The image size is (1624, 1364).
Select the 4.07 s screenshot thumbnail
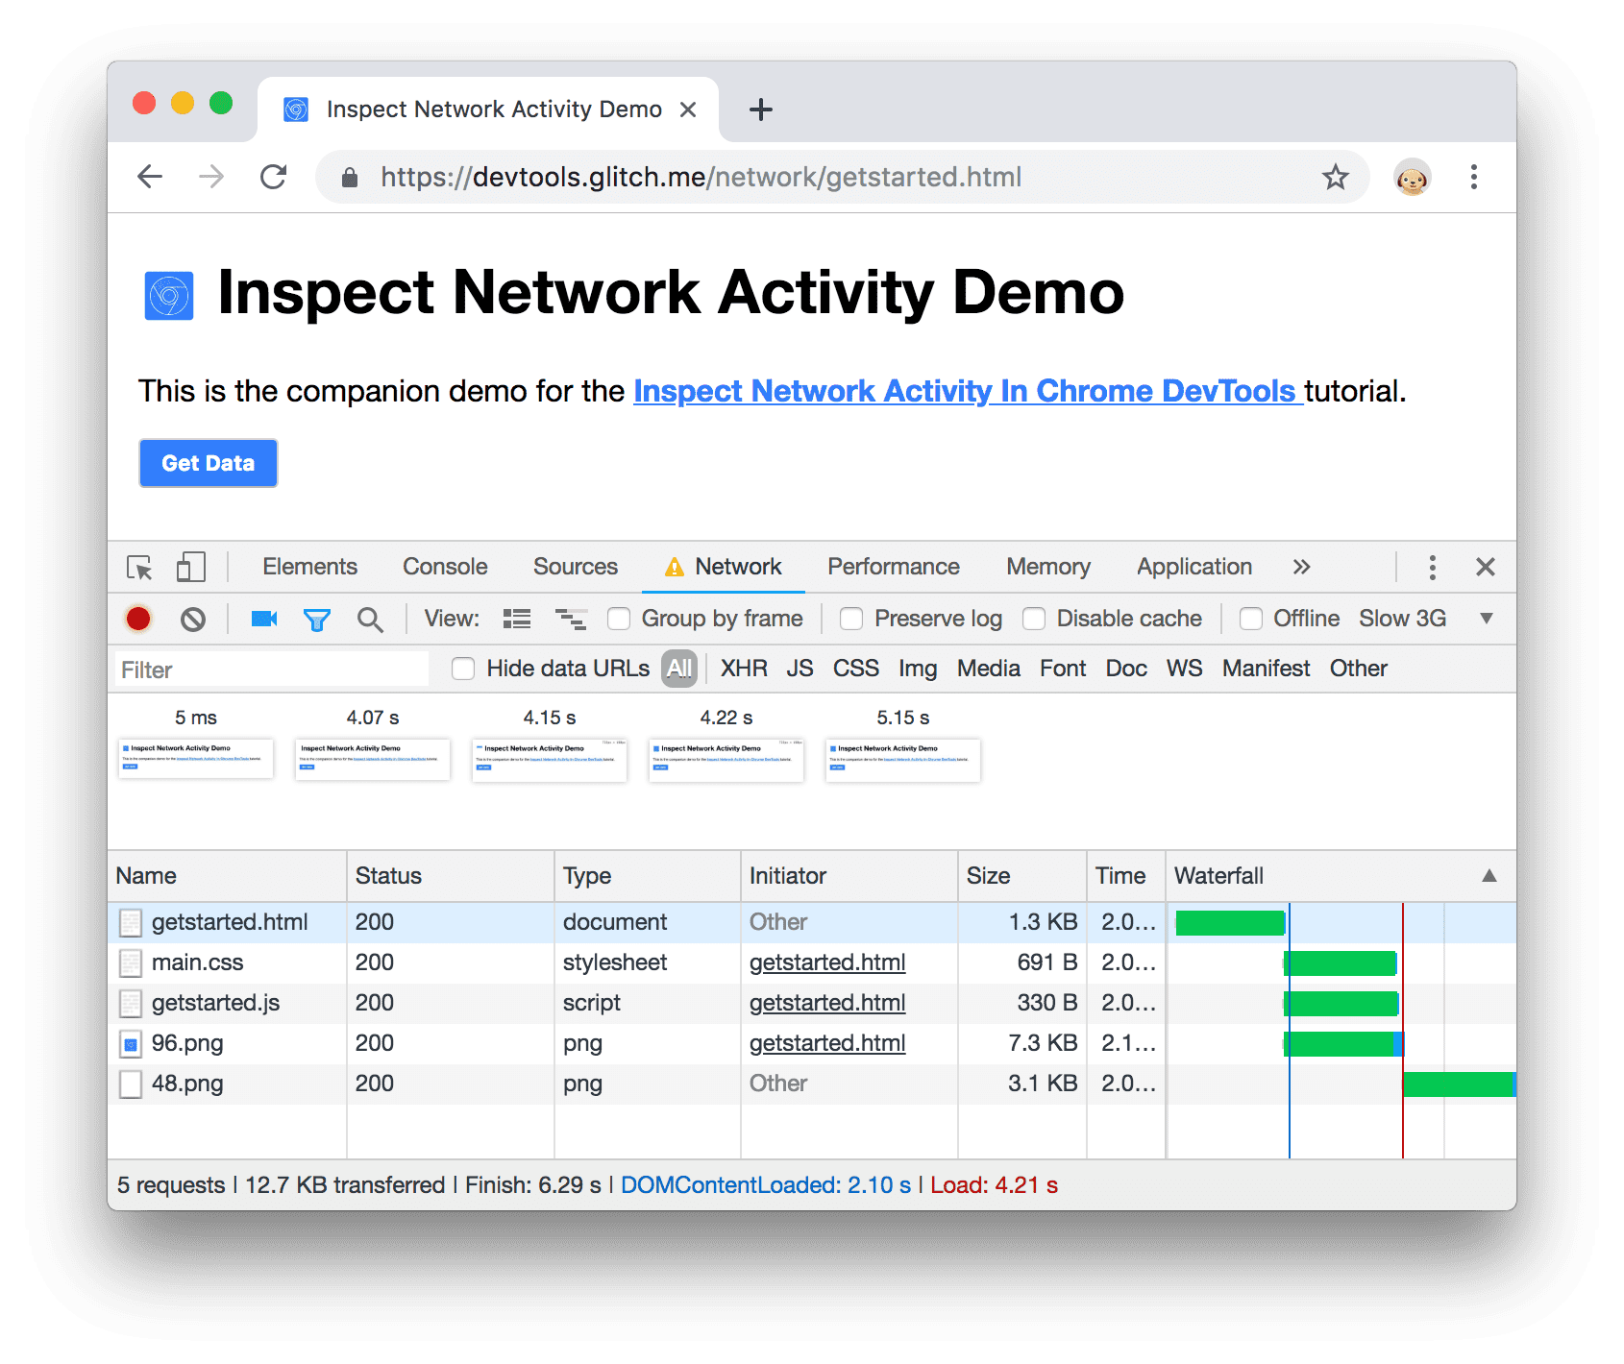coord(373,759)
